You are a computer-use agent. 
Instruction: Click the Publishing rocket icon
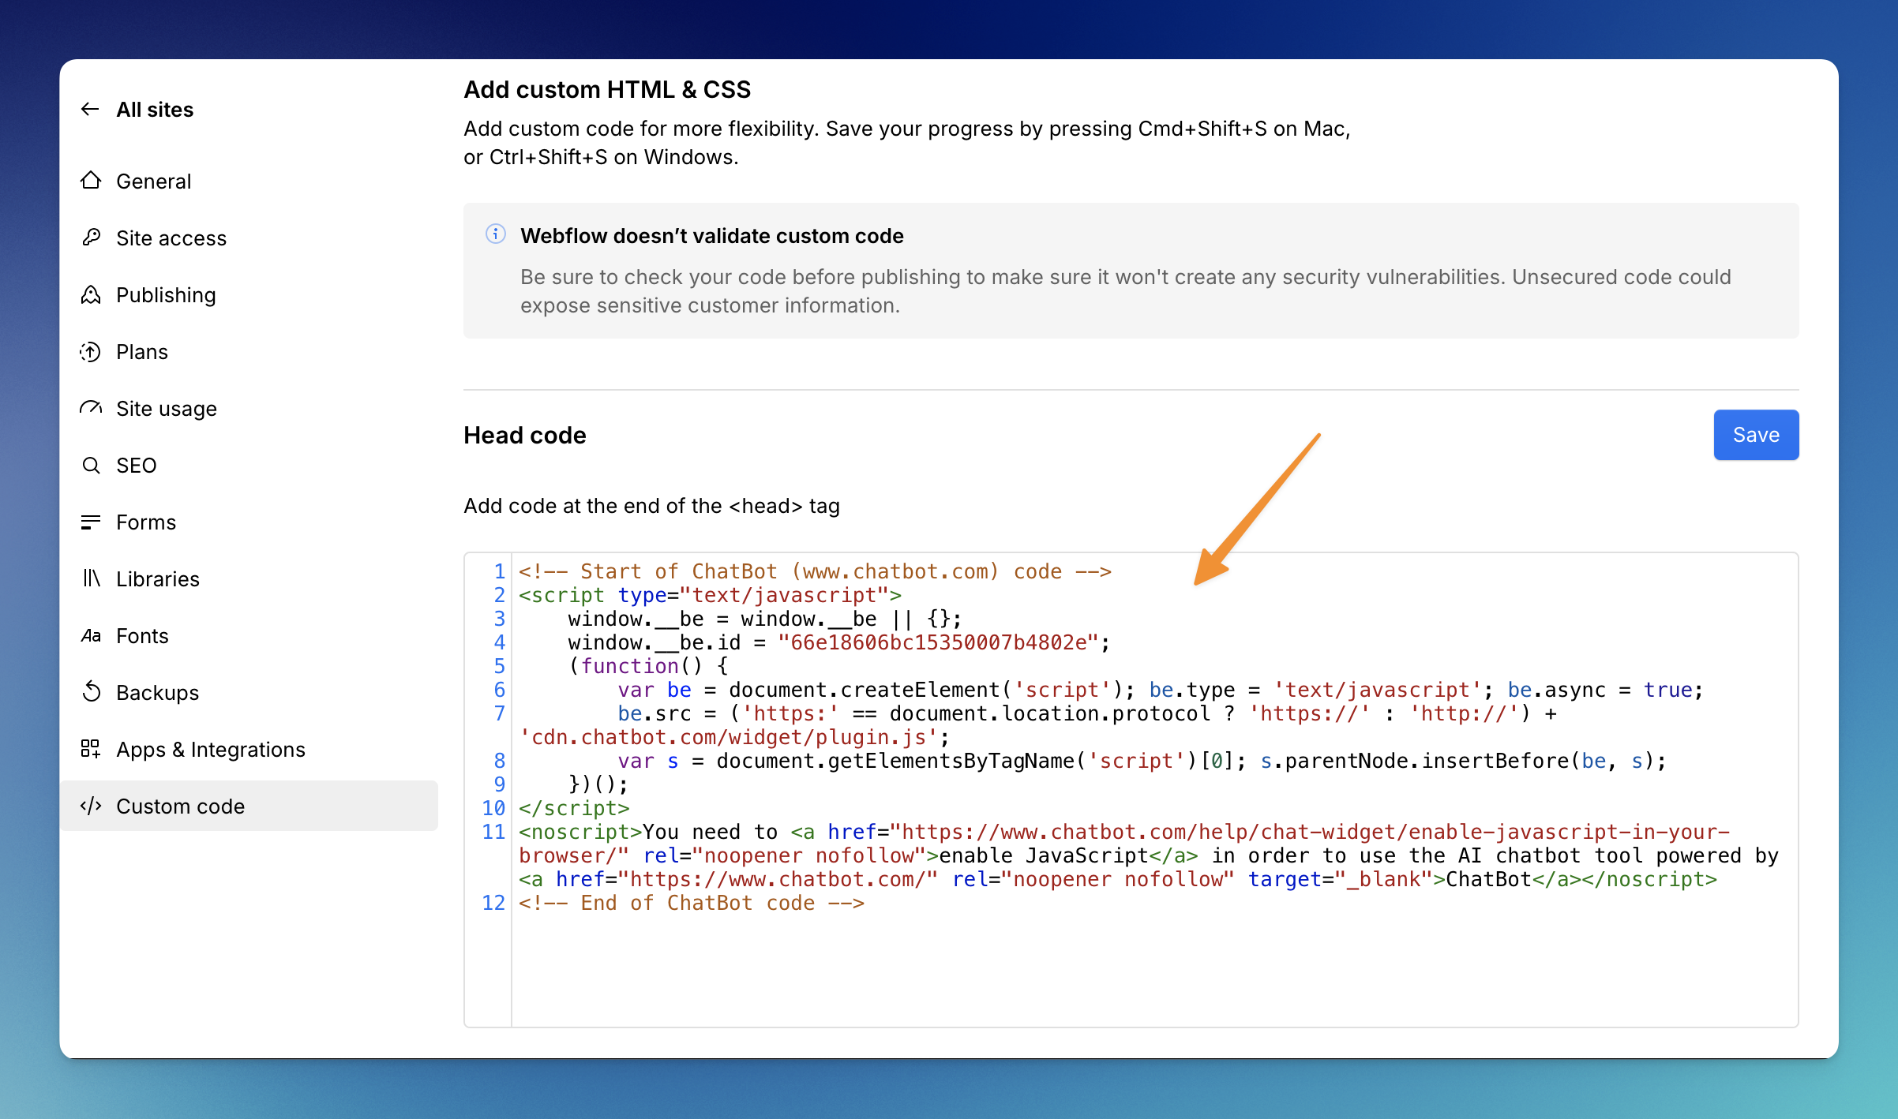pos(91,294)
